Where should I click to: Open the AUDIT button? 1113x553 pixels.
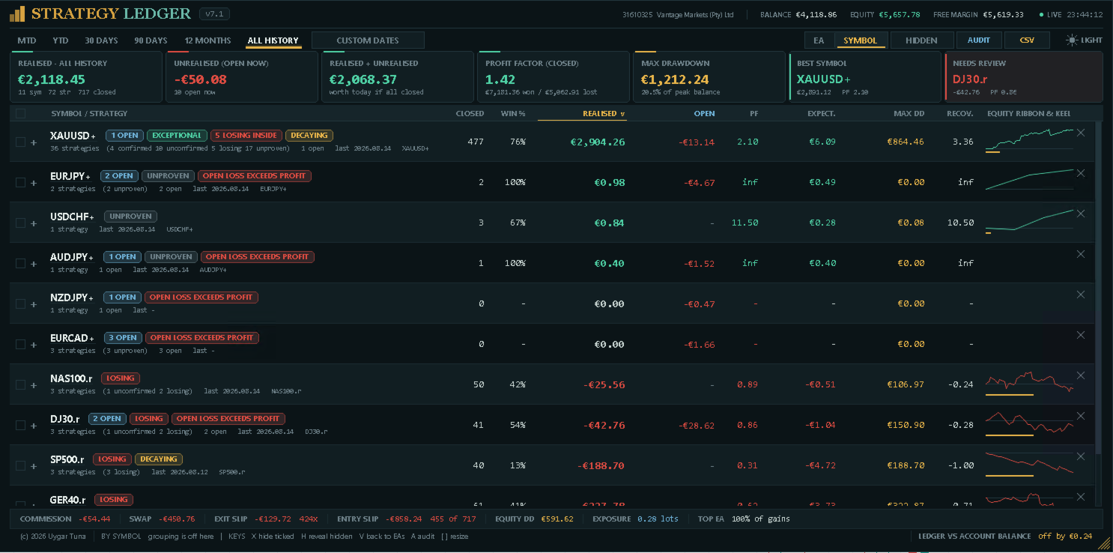(x=979, y=40)
